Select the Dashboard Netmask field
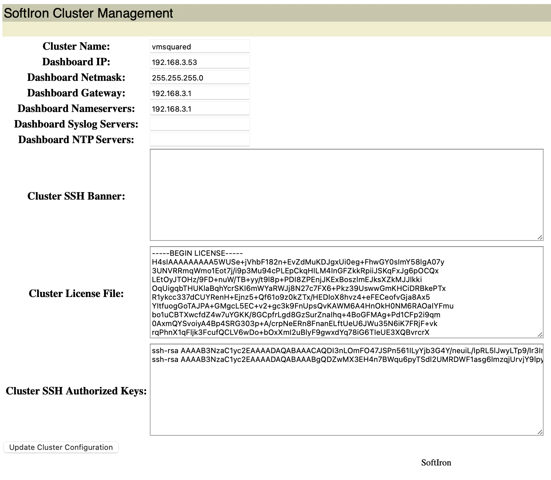 click(x=200, y=77)
